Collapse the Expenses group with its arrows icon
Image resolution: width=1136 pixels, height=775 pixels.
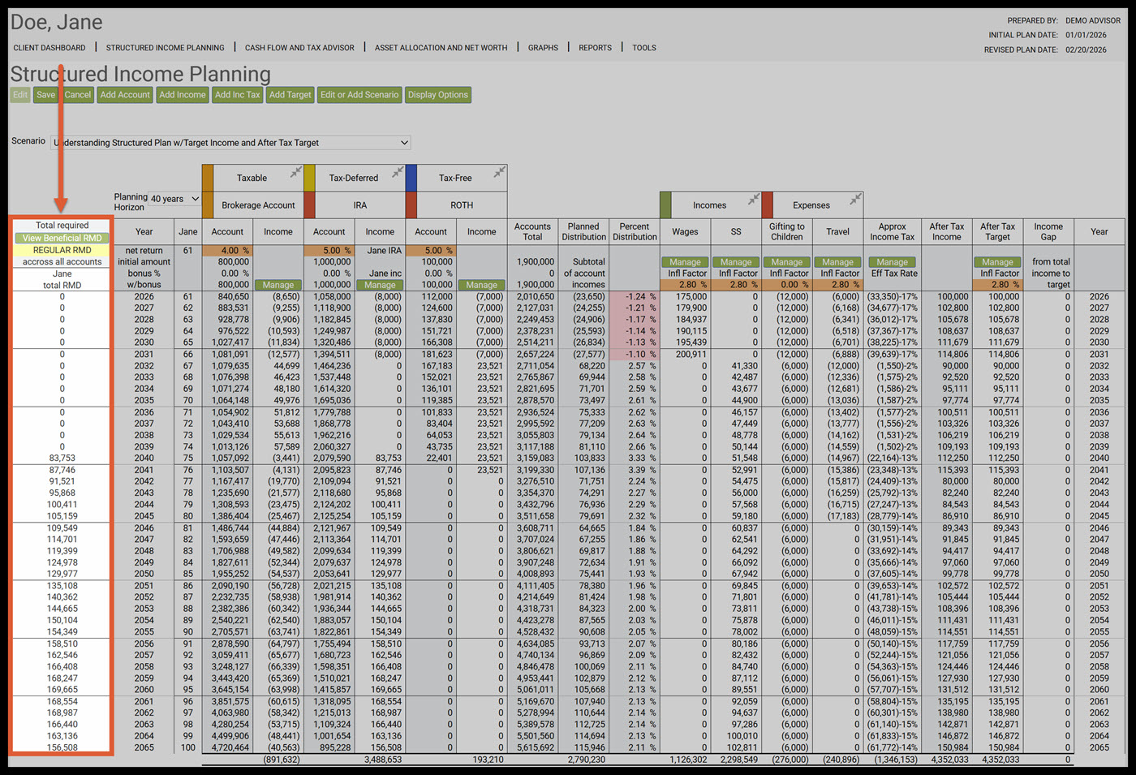(855, 199)
